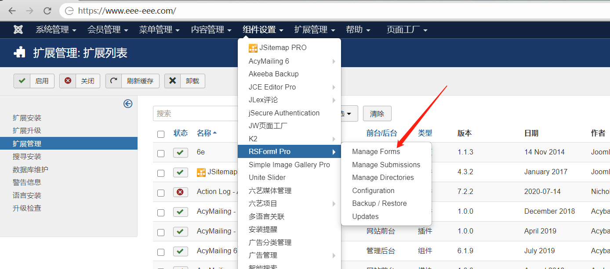Click the JSitemap PRO grid icon in dropdown
The width and height of the screenshot is (610, 269).
pyautogui.click(x=252, y=47)
